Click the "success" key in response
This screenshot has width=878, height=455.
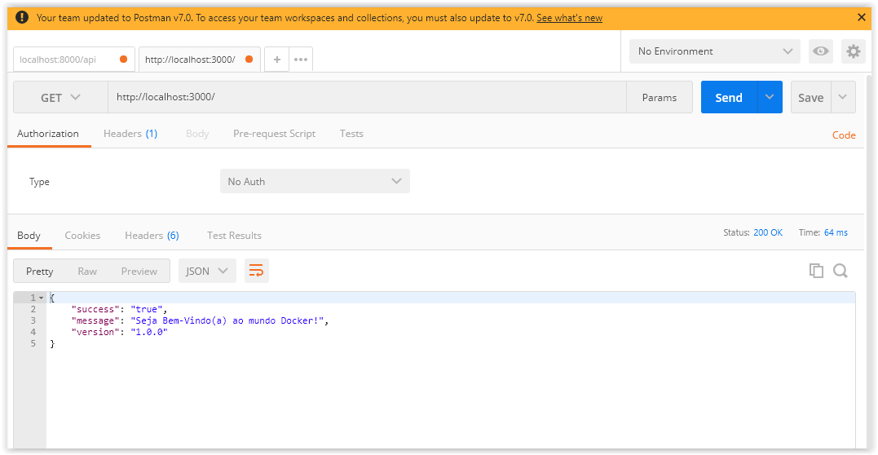[95, 309]
